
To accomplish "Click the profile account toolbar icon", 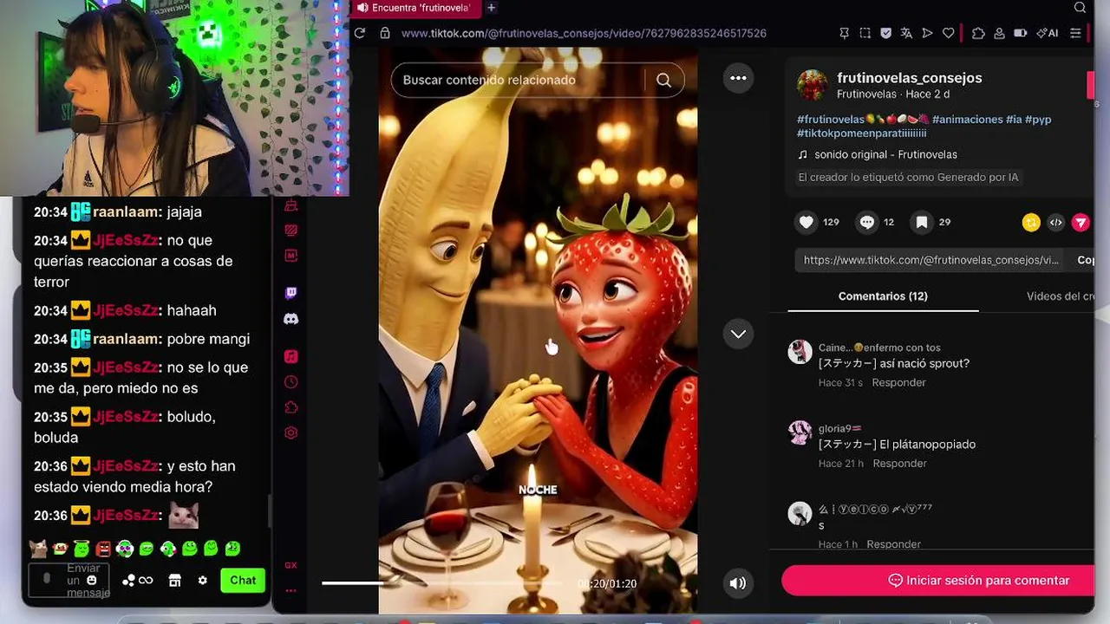I will click(x=999, y=33).
